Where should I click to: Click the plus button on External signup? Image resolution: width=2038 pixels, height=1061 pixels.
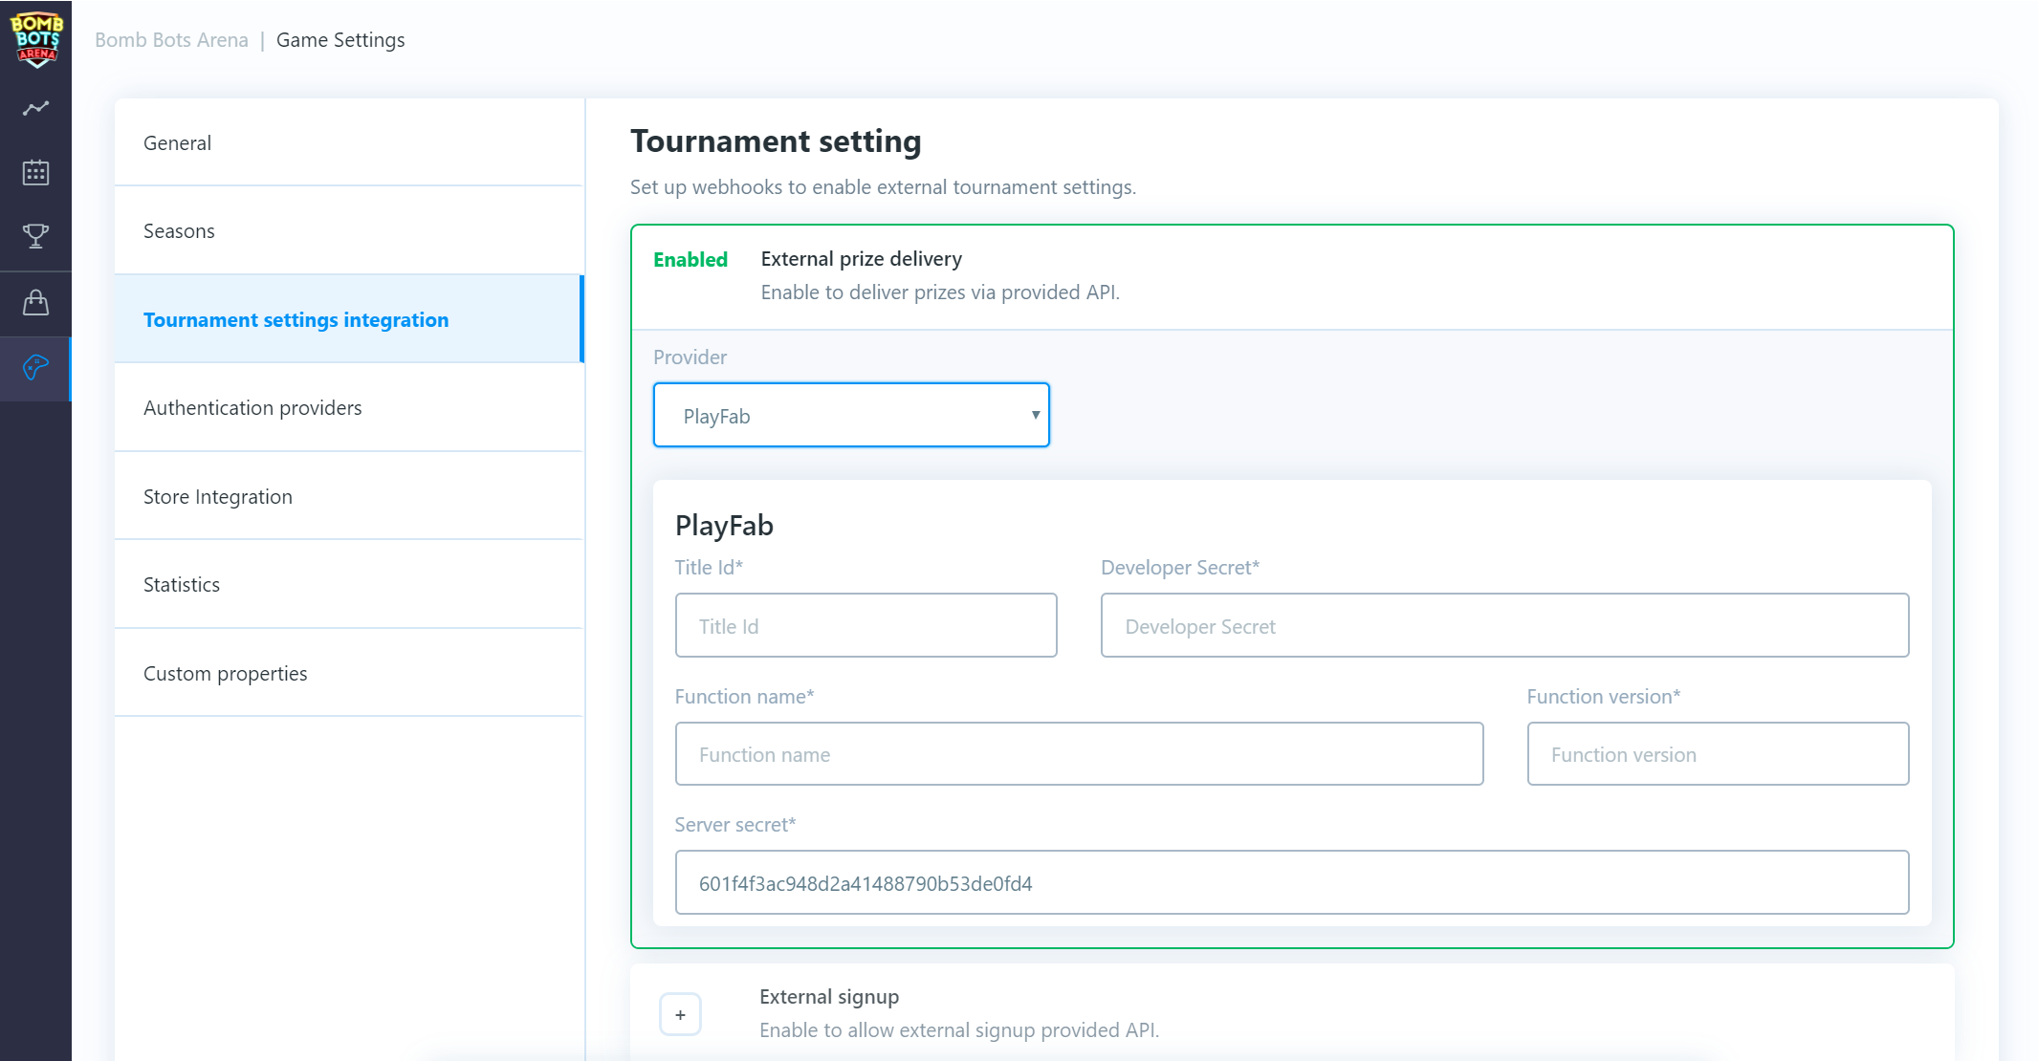point(679,1014)
